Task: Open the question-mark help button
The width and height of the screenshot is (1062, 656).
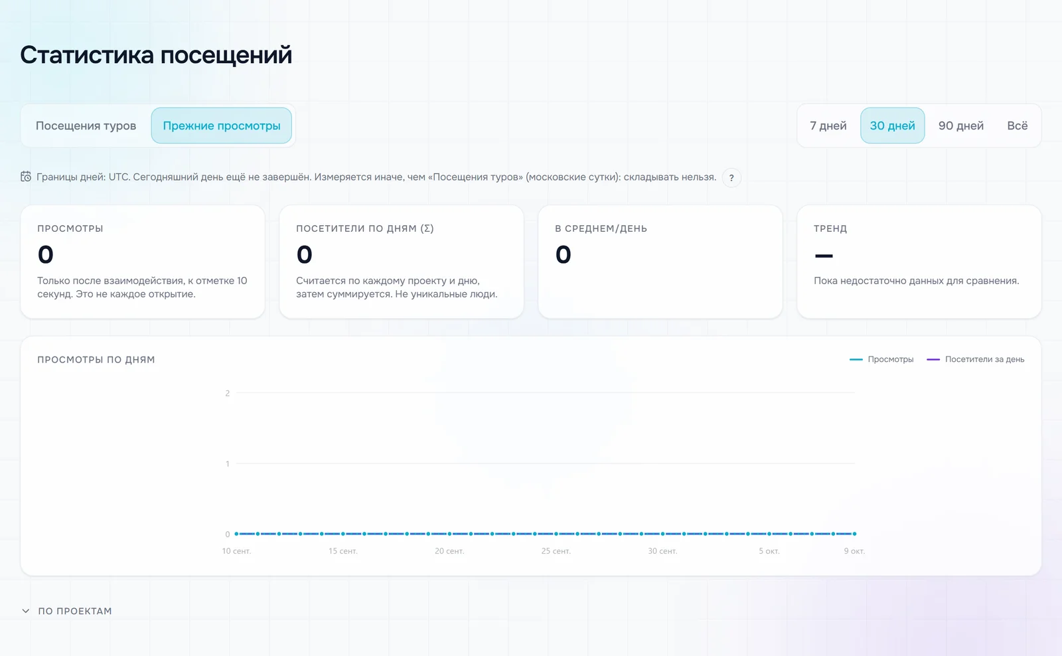Action: 731,178
